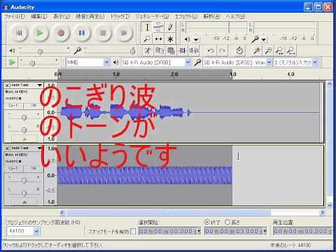This screenshot has height=252, width=336.
Task: Close the first audio track with X
Action: coord(7,85)
